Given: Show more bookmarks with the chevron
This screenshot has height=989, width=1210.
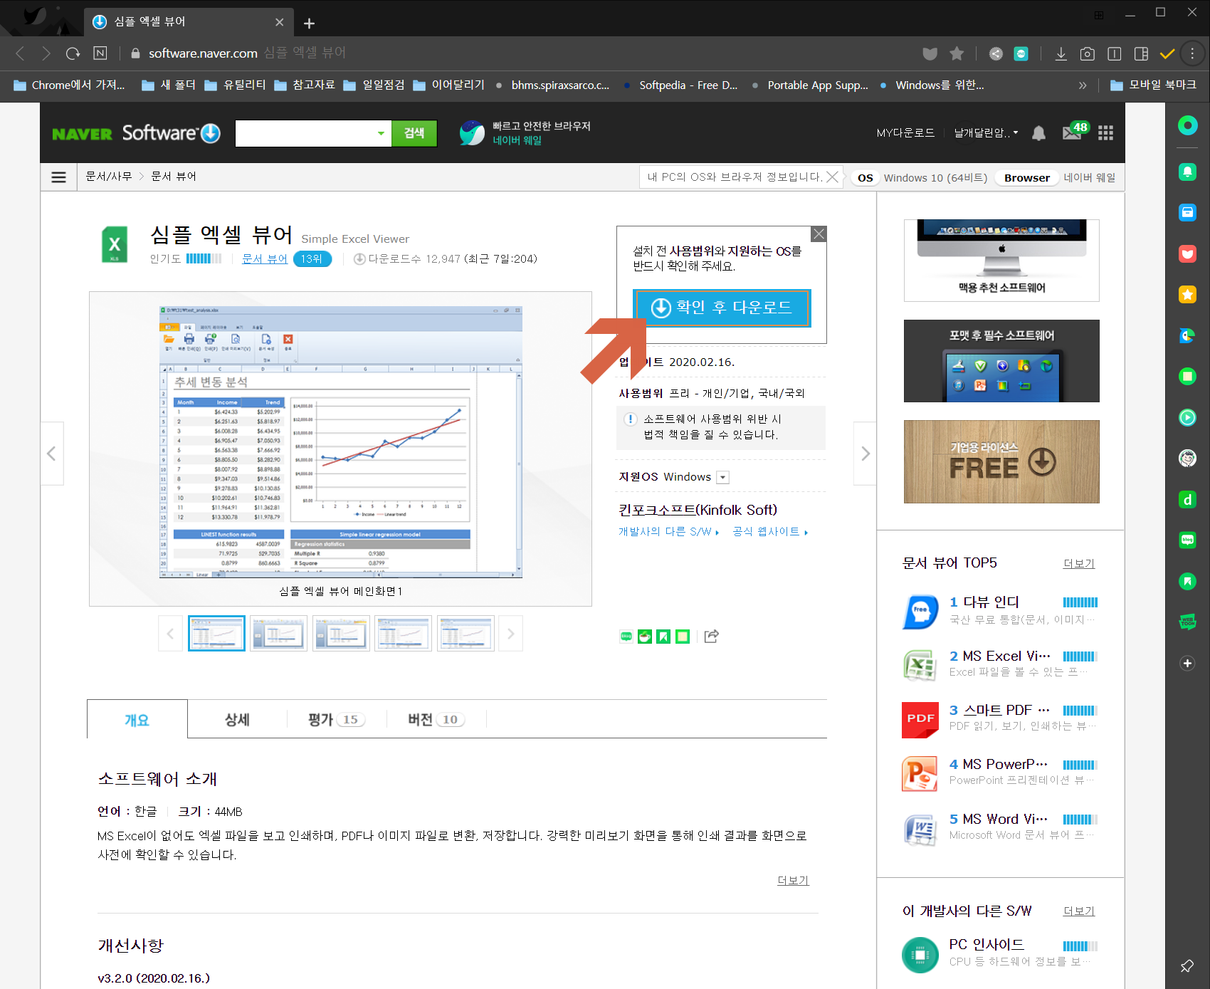Looking at the screenshot, I should (1083, 85).
